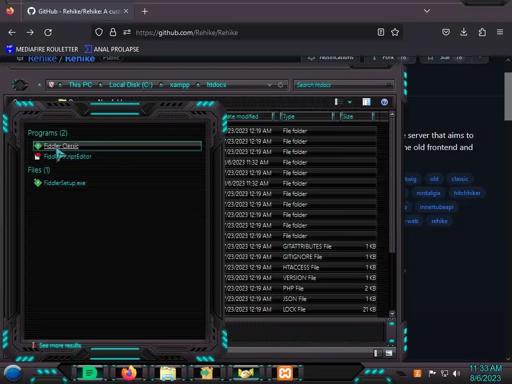Click Explorer back navigation orb
The width and height of the screenshot is (512, 384).
pos(20,85)
